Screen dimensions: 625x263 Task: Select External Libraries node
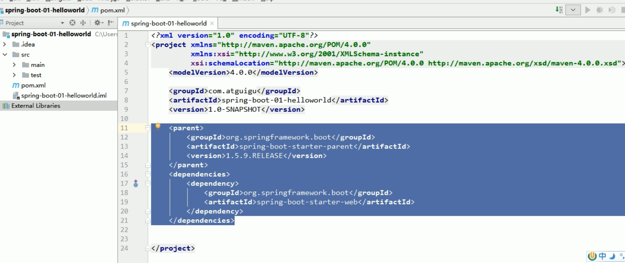click(59, 106)
